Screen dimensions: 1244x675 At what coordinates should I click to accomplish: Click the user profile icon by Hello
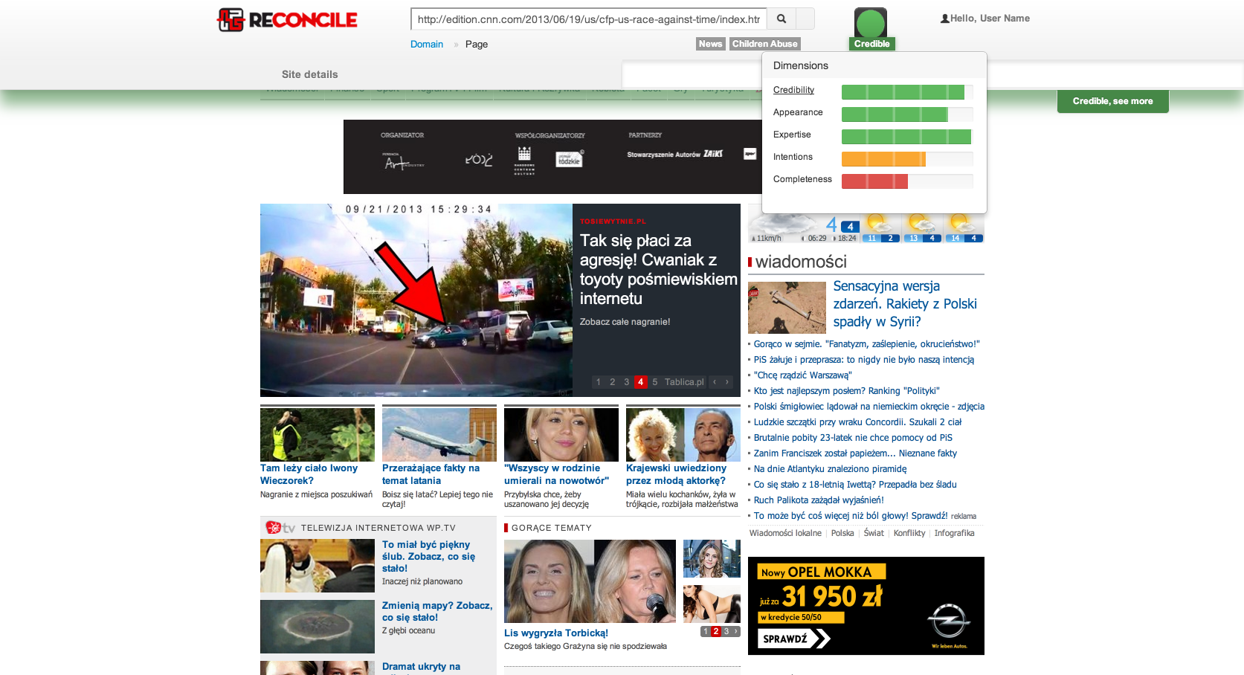pyautogui.click(x=944, y=19)
